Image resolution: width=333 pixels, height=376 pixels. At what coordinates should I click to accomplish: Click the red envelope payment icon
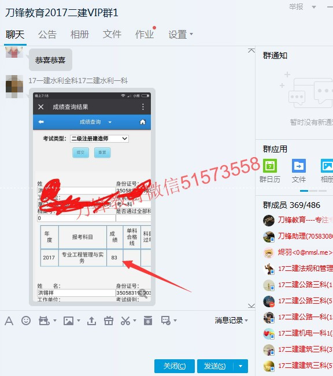click(x=148, y=321)
